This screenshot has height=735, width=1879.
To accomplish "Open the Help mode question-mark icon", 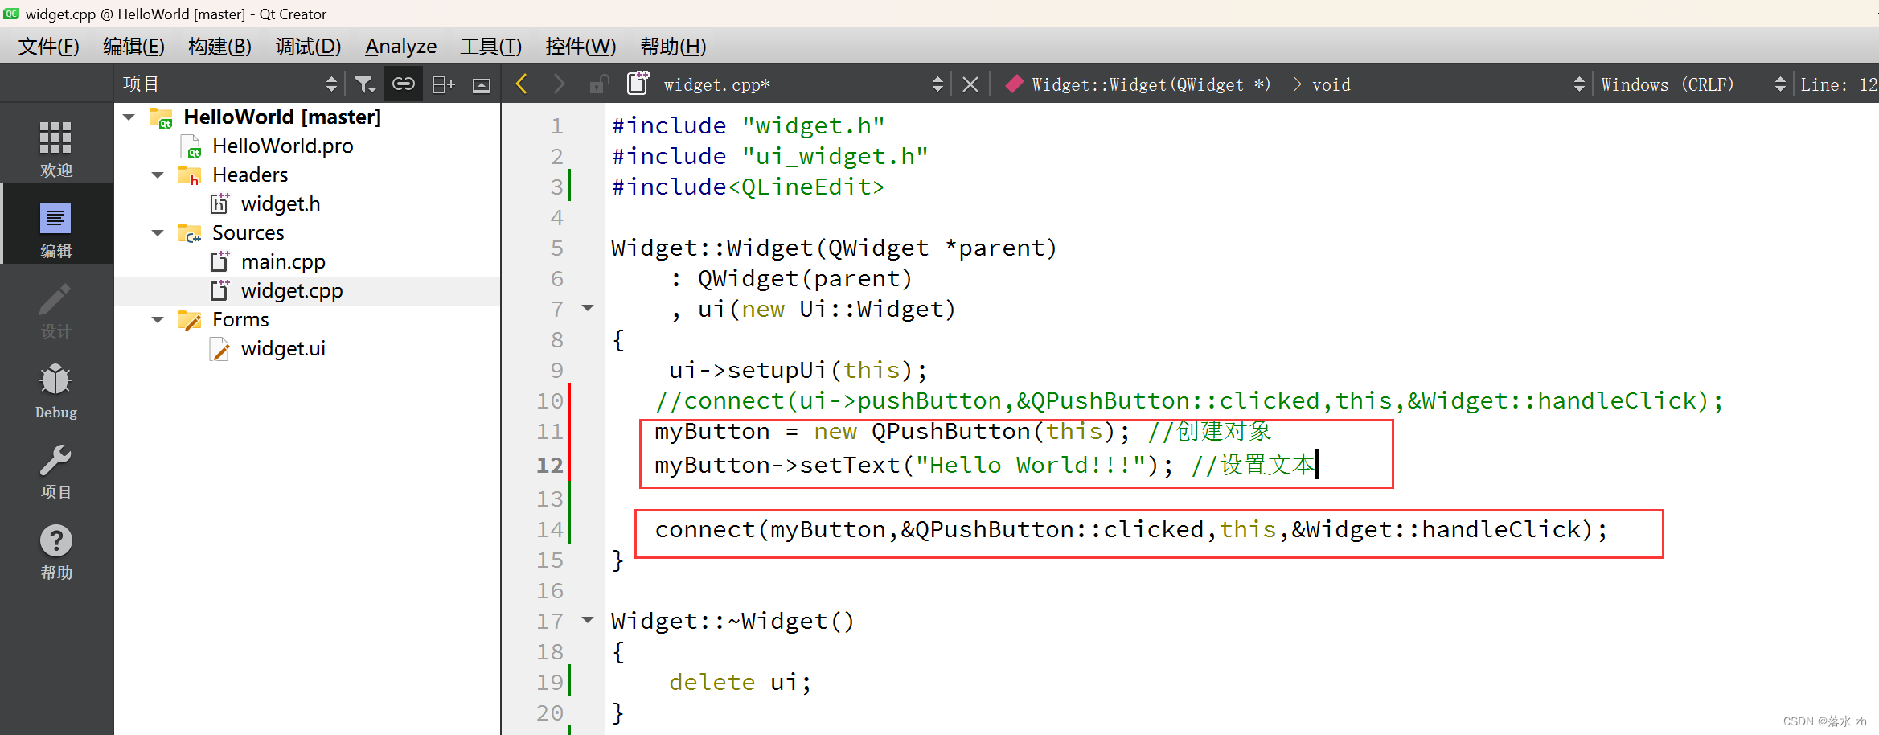I will tap(55, 541).
